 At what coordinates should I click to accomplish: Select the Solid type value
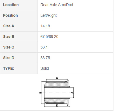pyautogui.click(x=45, y=68)
